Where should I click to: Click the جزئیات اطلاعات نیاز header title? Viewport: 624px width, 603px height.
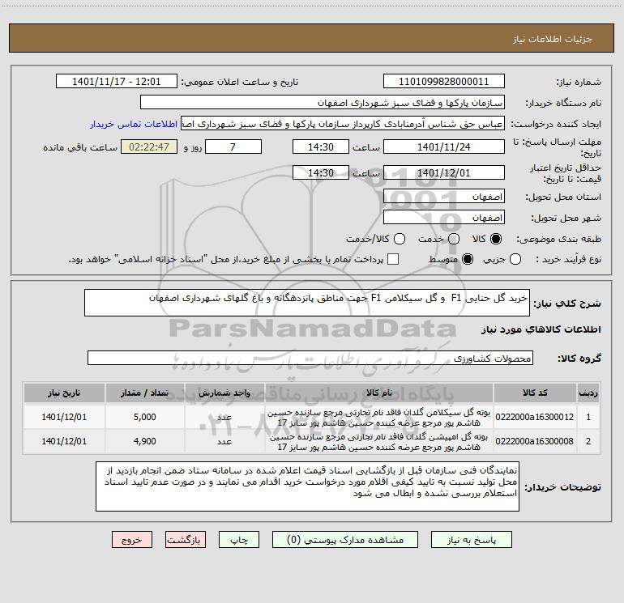pyautogui.click(x=552, y=39)
